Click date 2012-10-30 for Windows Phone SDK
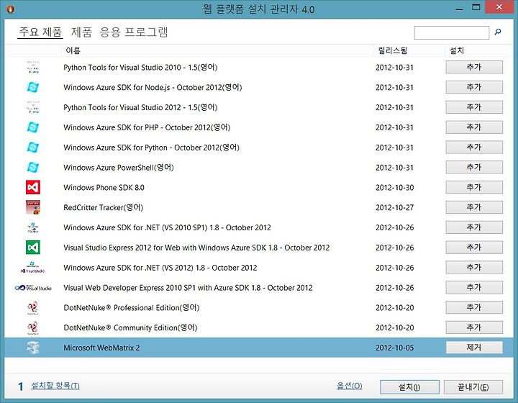Image resolution: width=518 pixels, height=403 pixels. click(394, 188)
